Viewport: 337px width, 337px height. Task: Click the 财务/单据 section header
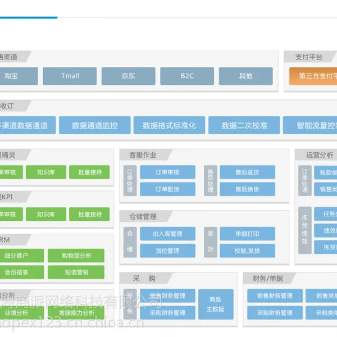[x=268, y=279]
